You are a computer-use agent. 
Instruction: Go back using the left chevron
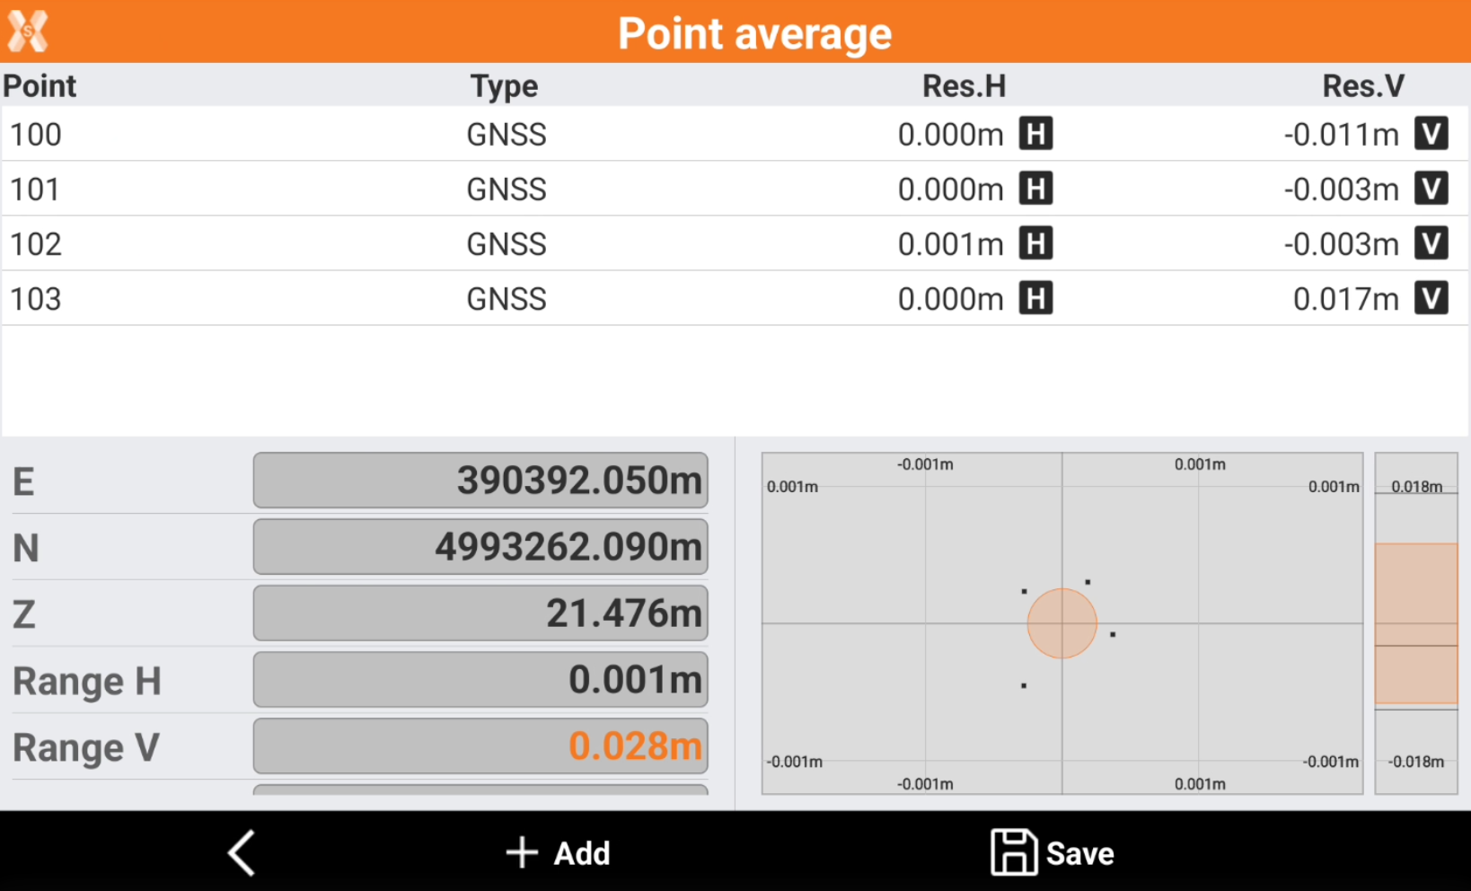(x=242, y=852)
